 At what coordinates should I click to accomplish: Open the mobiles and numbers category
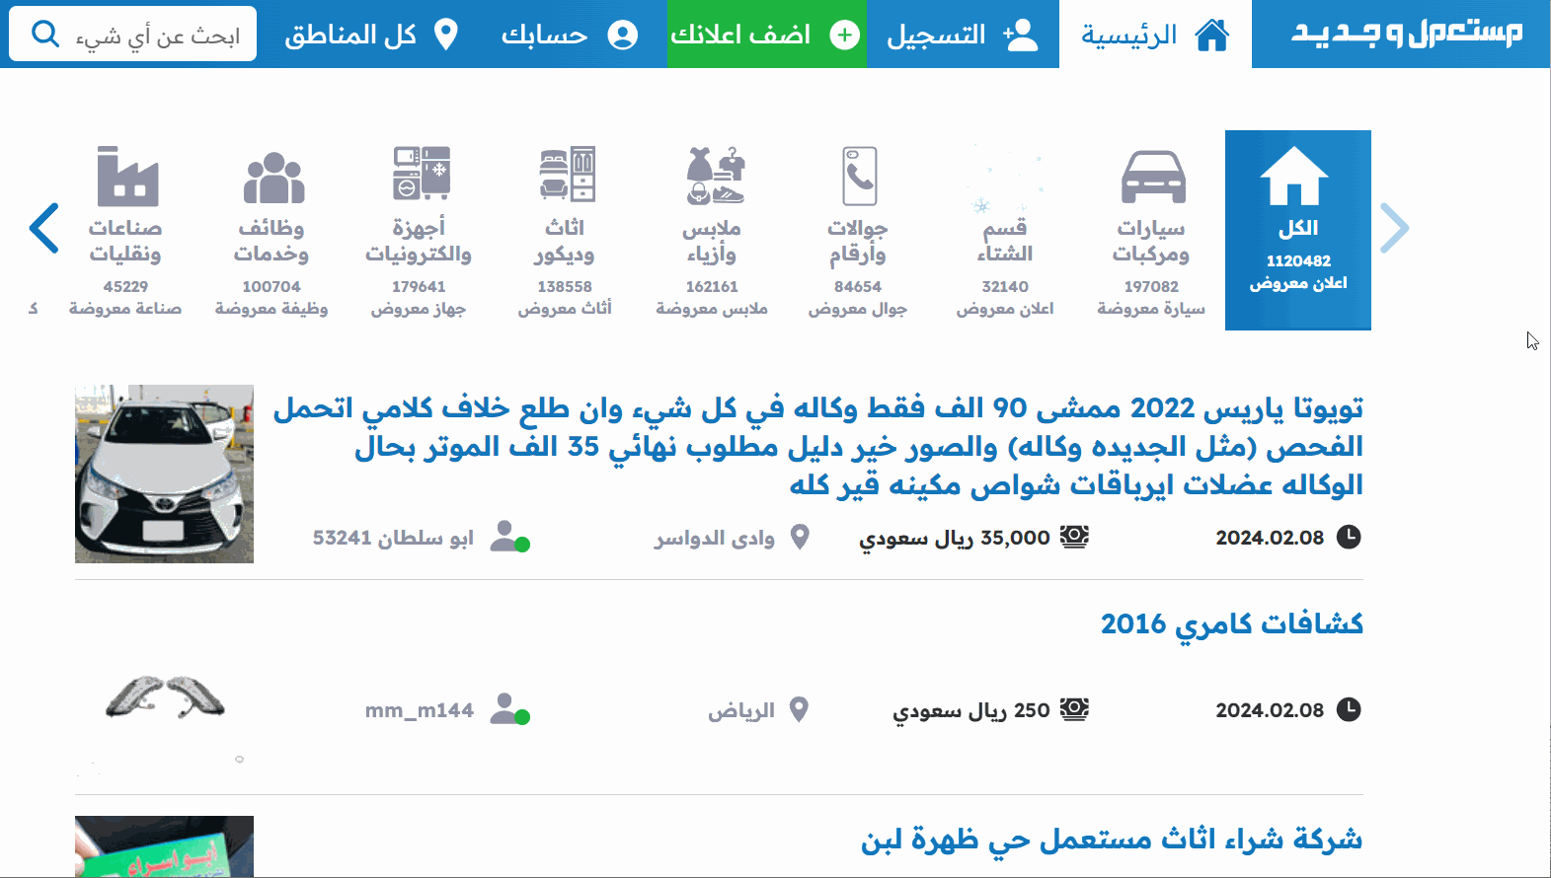858,241
